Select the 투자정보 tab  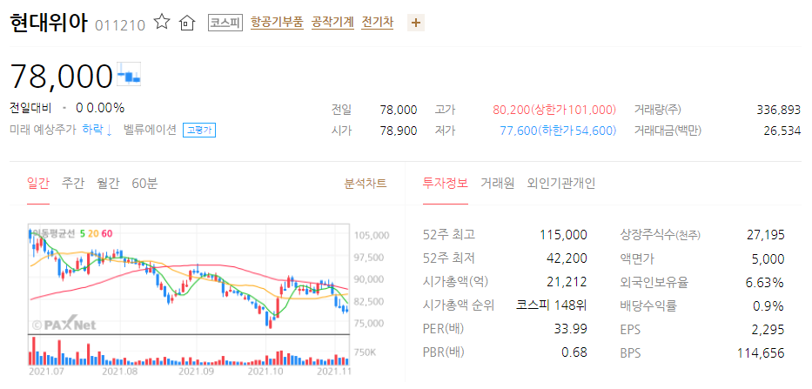(446, 184)
